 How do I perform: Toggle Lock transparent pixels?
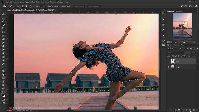pyautogui.click(x=173, y=56)
